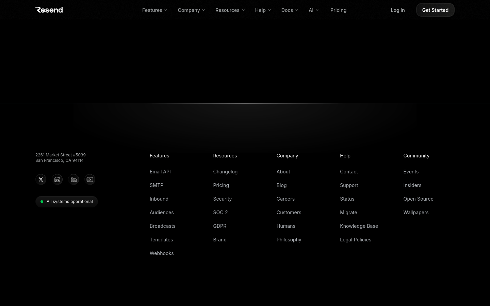The height and width of the screenshot is (306, 490).
Task: Open the LinkedIn social icon
Action: pyautogui.click(x=73, y=180)
